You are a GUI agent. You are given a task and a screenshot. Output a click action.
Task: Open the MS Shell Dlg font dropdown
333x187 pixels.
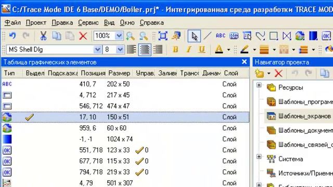click(x=97, y=50)
